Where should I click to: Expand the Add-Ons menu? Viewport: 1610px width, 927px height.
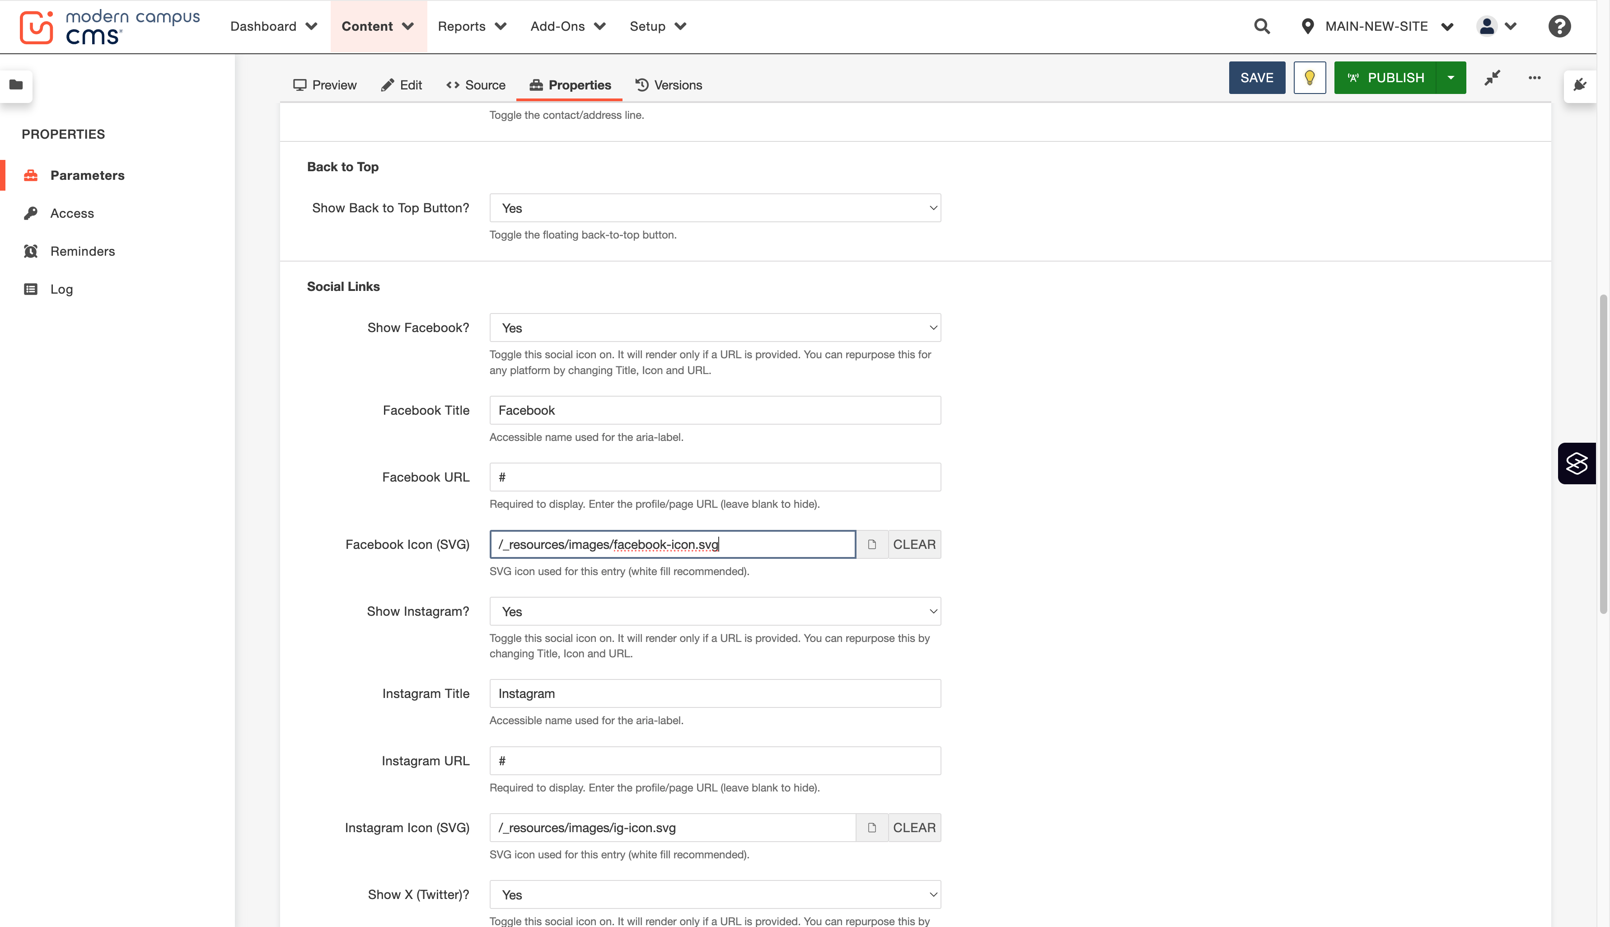(568, 26)
